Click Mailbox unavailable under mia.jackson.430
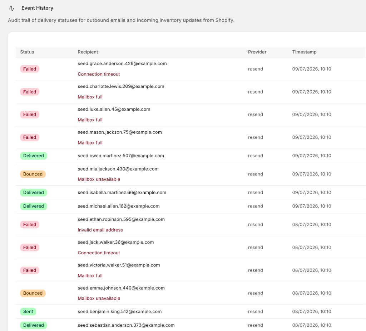366x331 pixels. pyautogui.click(x=99, y=179)
